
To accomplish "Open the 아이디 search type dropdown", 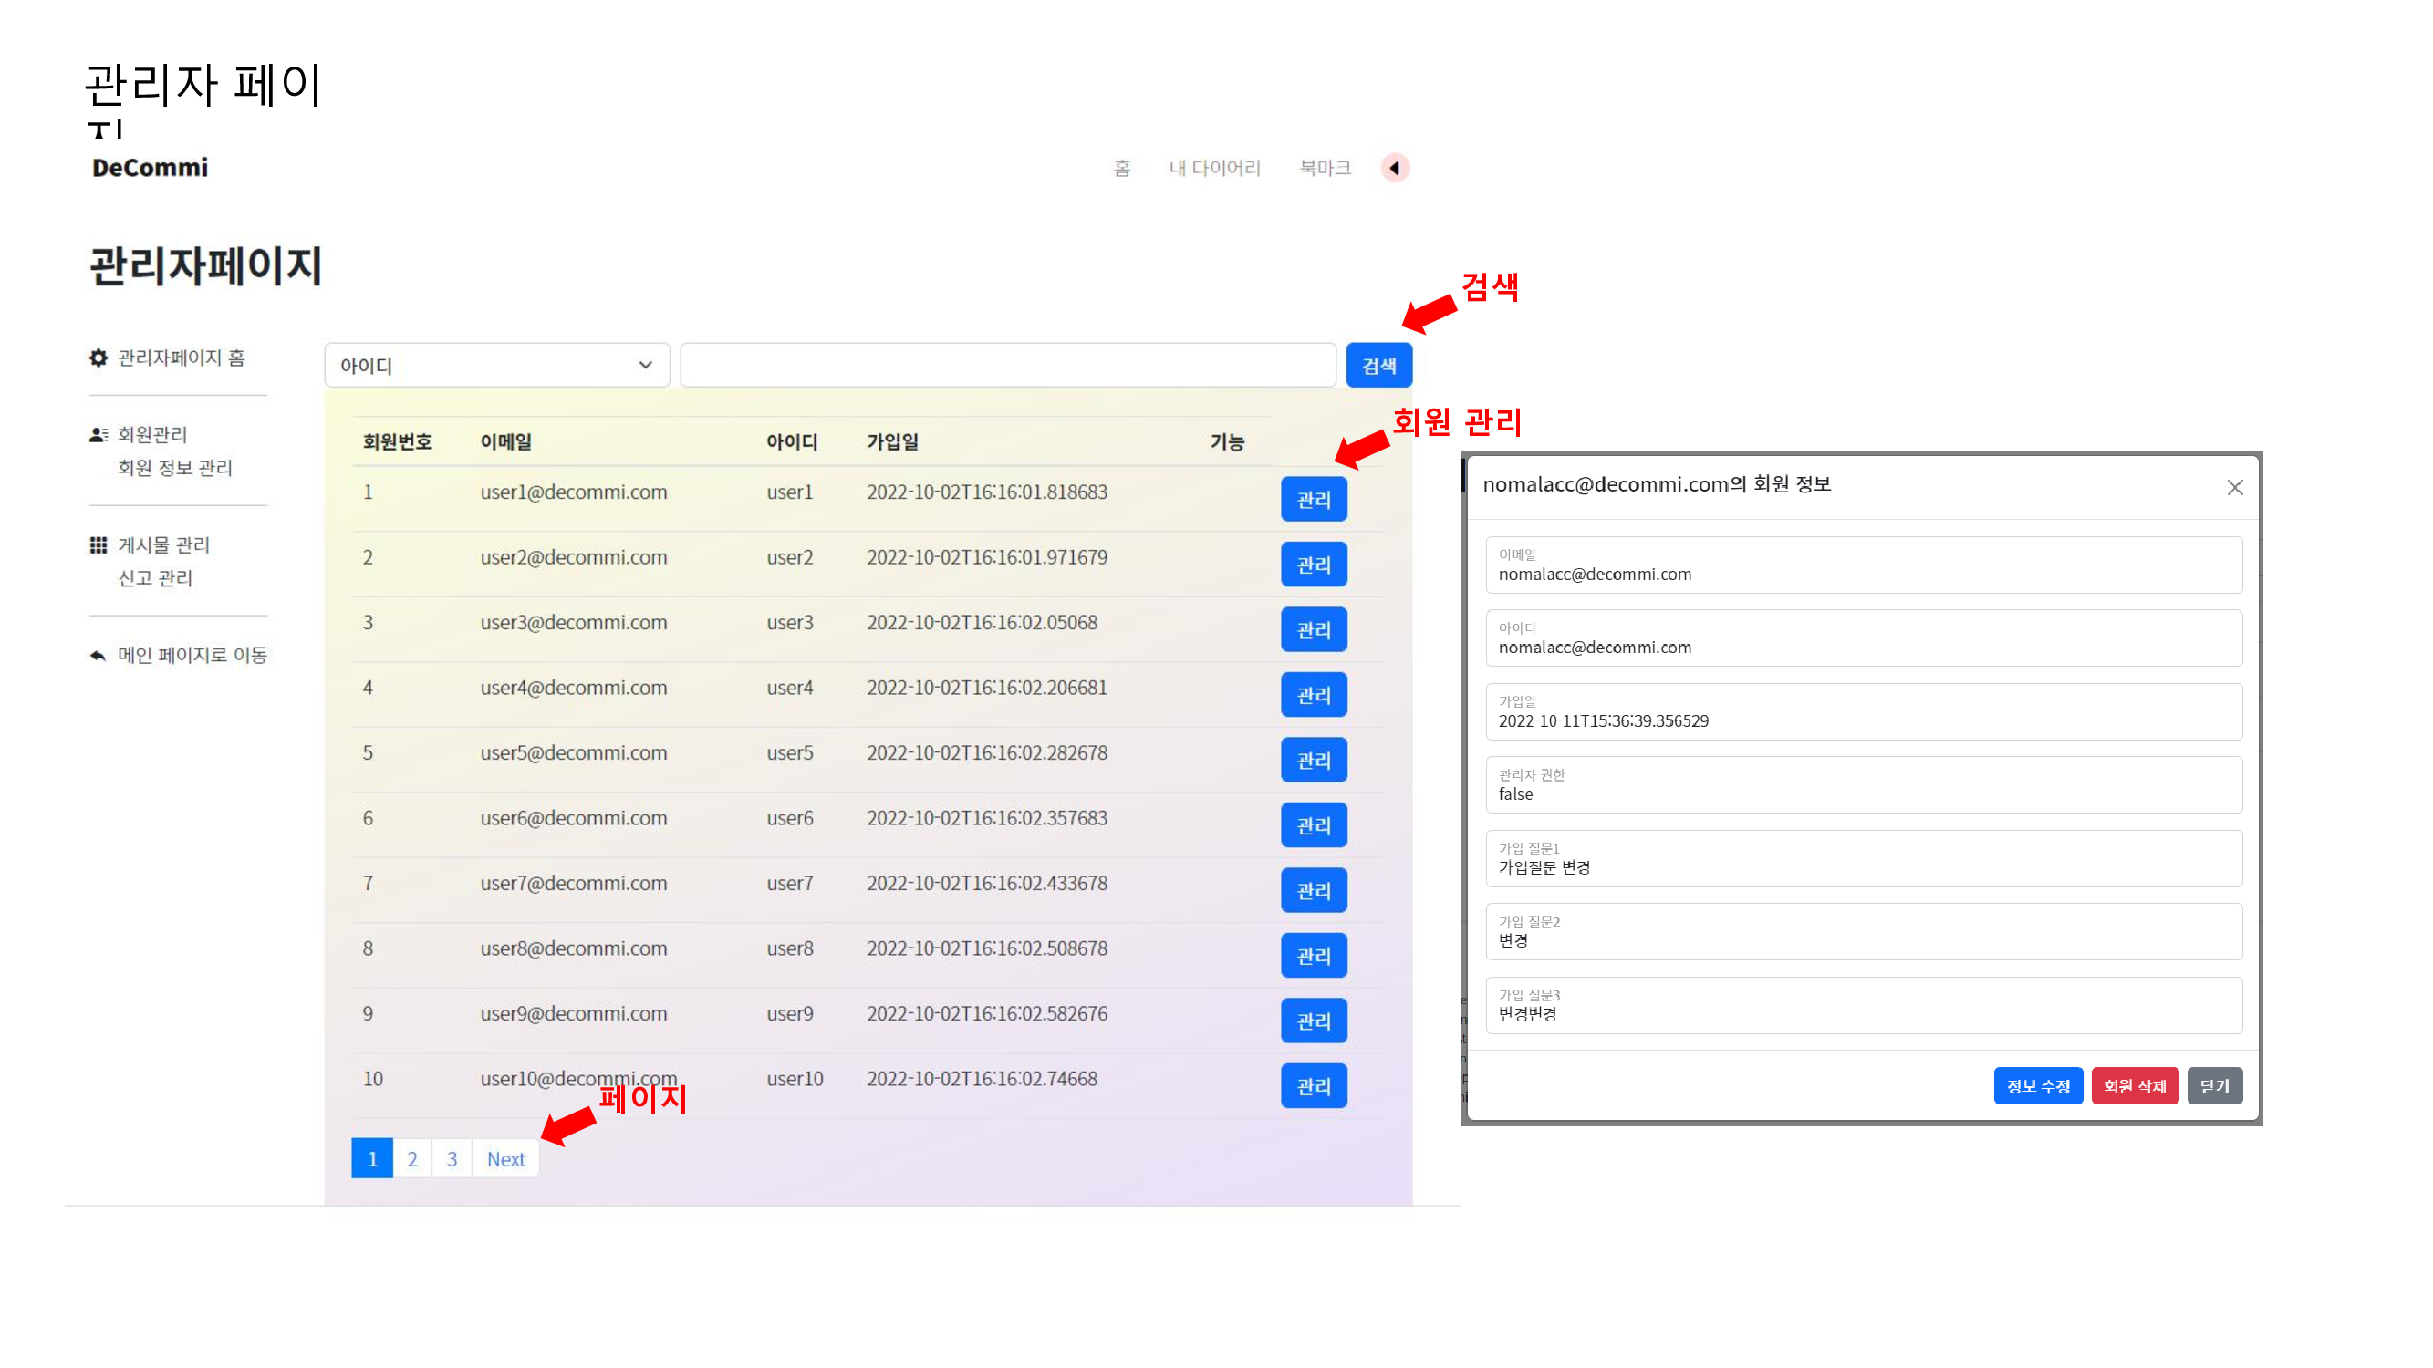I will [x=497, y=366].
